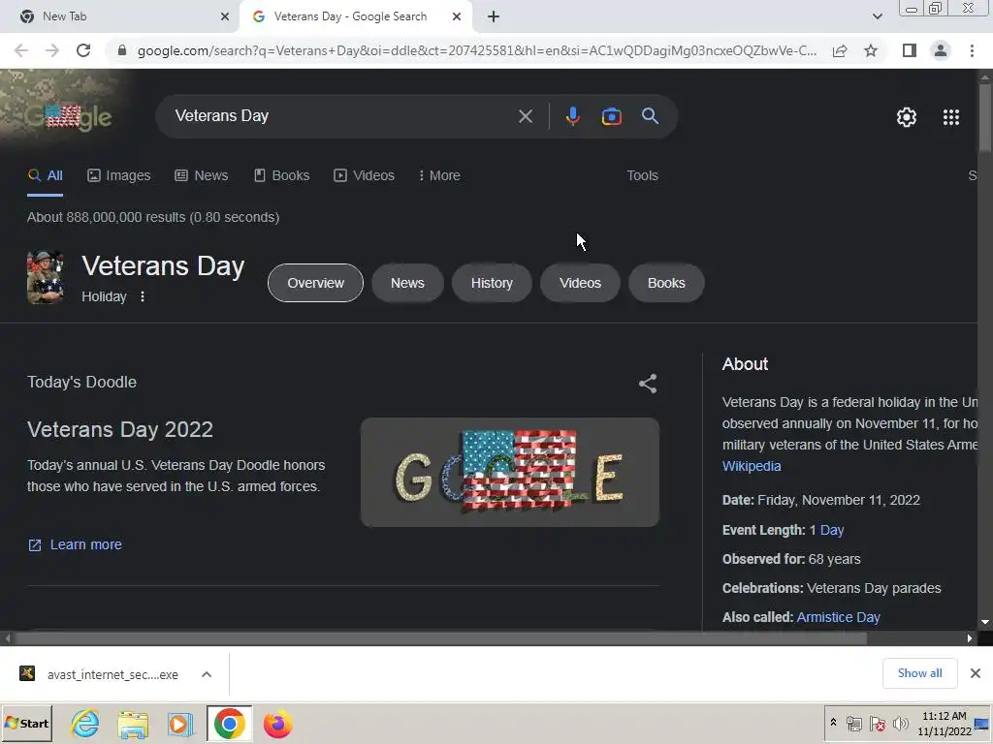This screenshot has width=993, height=744.
Task: Share this page from address bar
Action: pyautogui.click(x=840, y=50)
